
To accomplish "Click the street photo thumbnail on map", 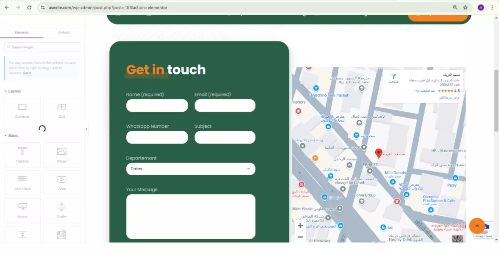I will click(x=457, y=239).
